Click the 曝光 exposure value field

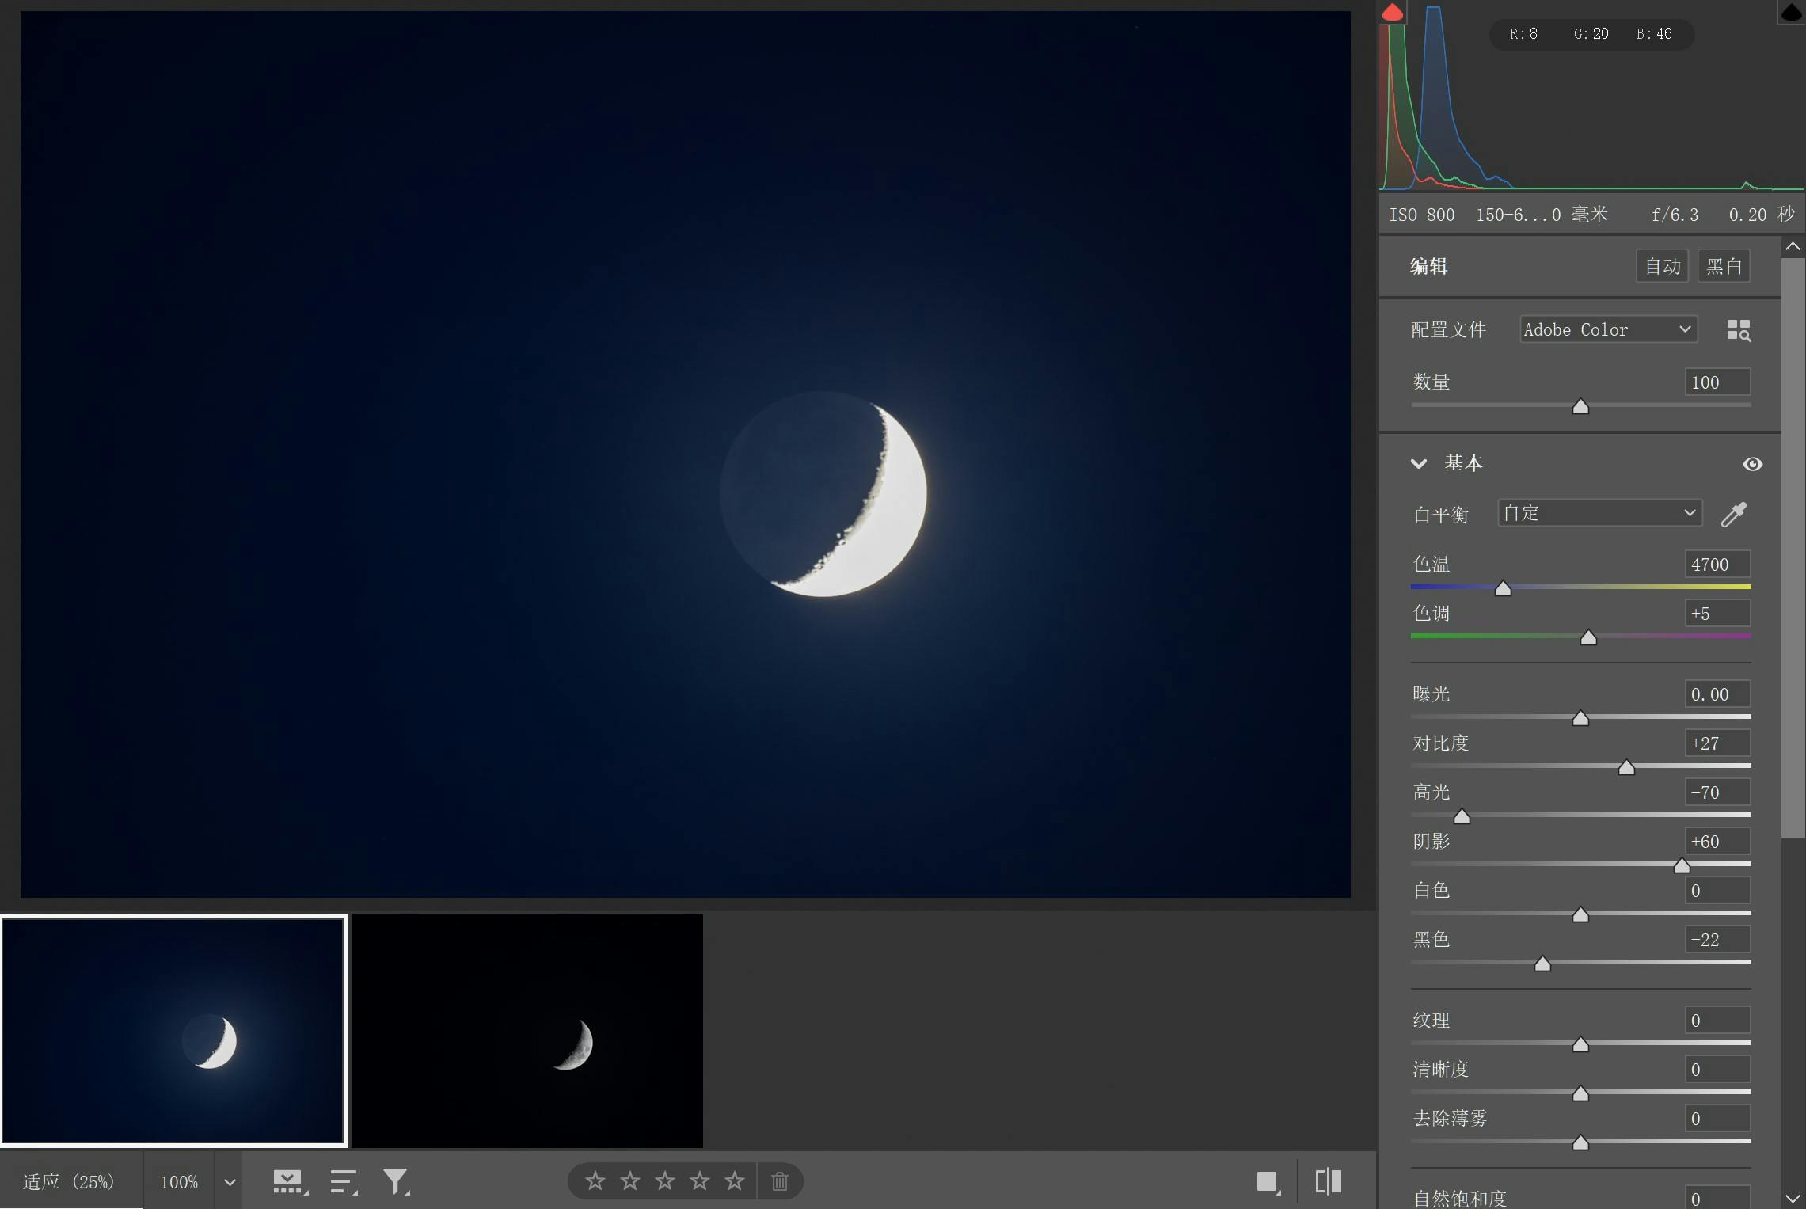[x=1717, y=694]
